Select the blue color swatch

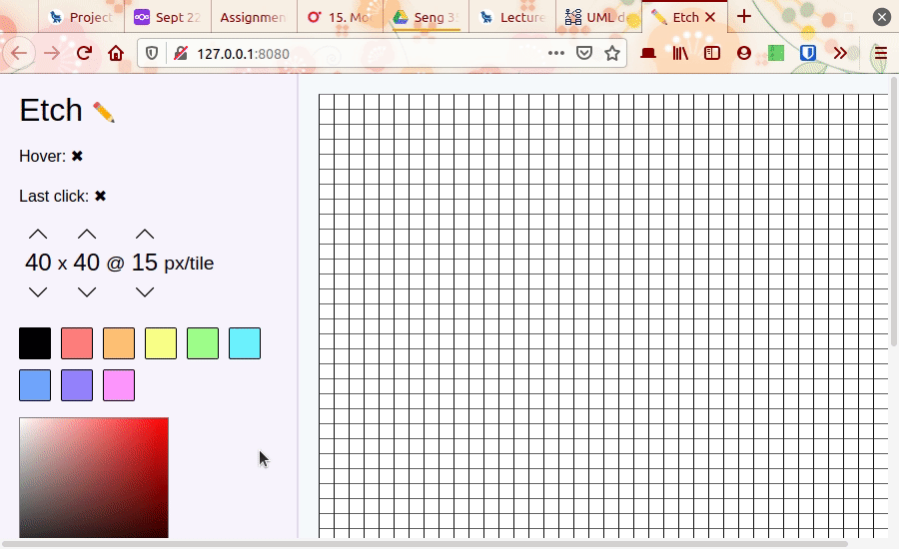35,385
